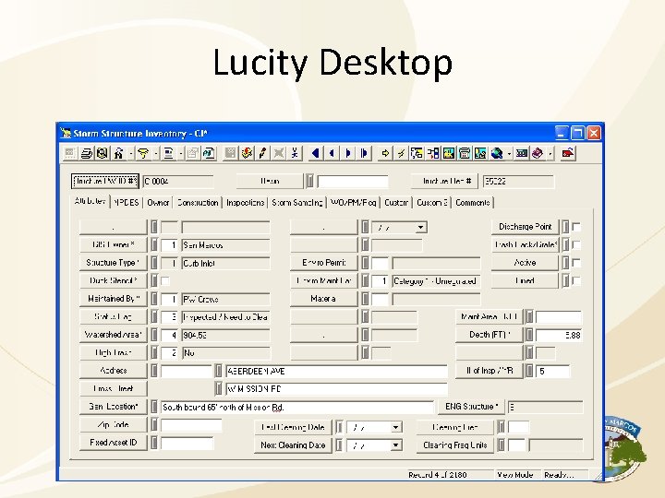
Task: Click the document view toolbar icon
Action: 168,153
